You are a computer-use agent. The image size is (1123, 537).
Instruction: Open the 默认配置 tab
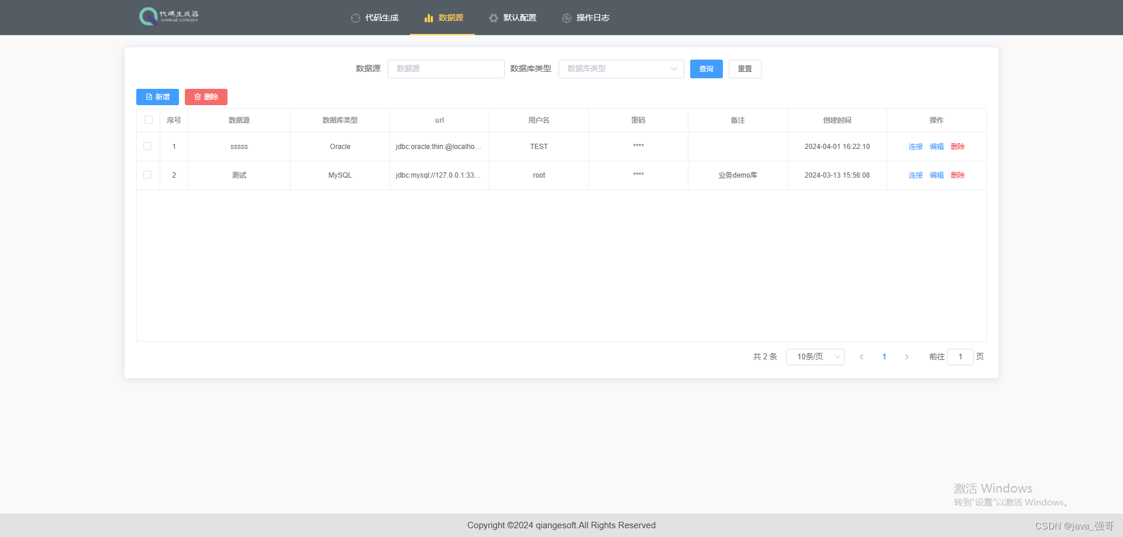pos(512,18)
